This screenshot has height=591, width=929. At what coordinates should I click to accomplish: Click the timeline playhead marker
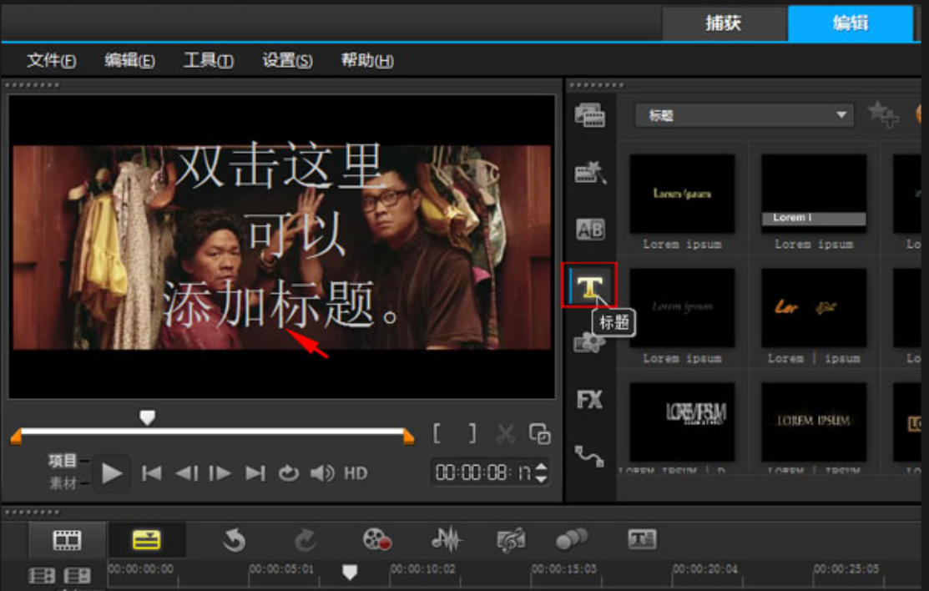pos(350,572)
